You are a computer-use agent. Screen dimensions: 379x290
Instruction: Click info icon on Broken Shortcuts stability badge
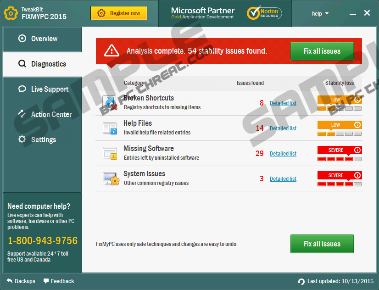point(357,100)
